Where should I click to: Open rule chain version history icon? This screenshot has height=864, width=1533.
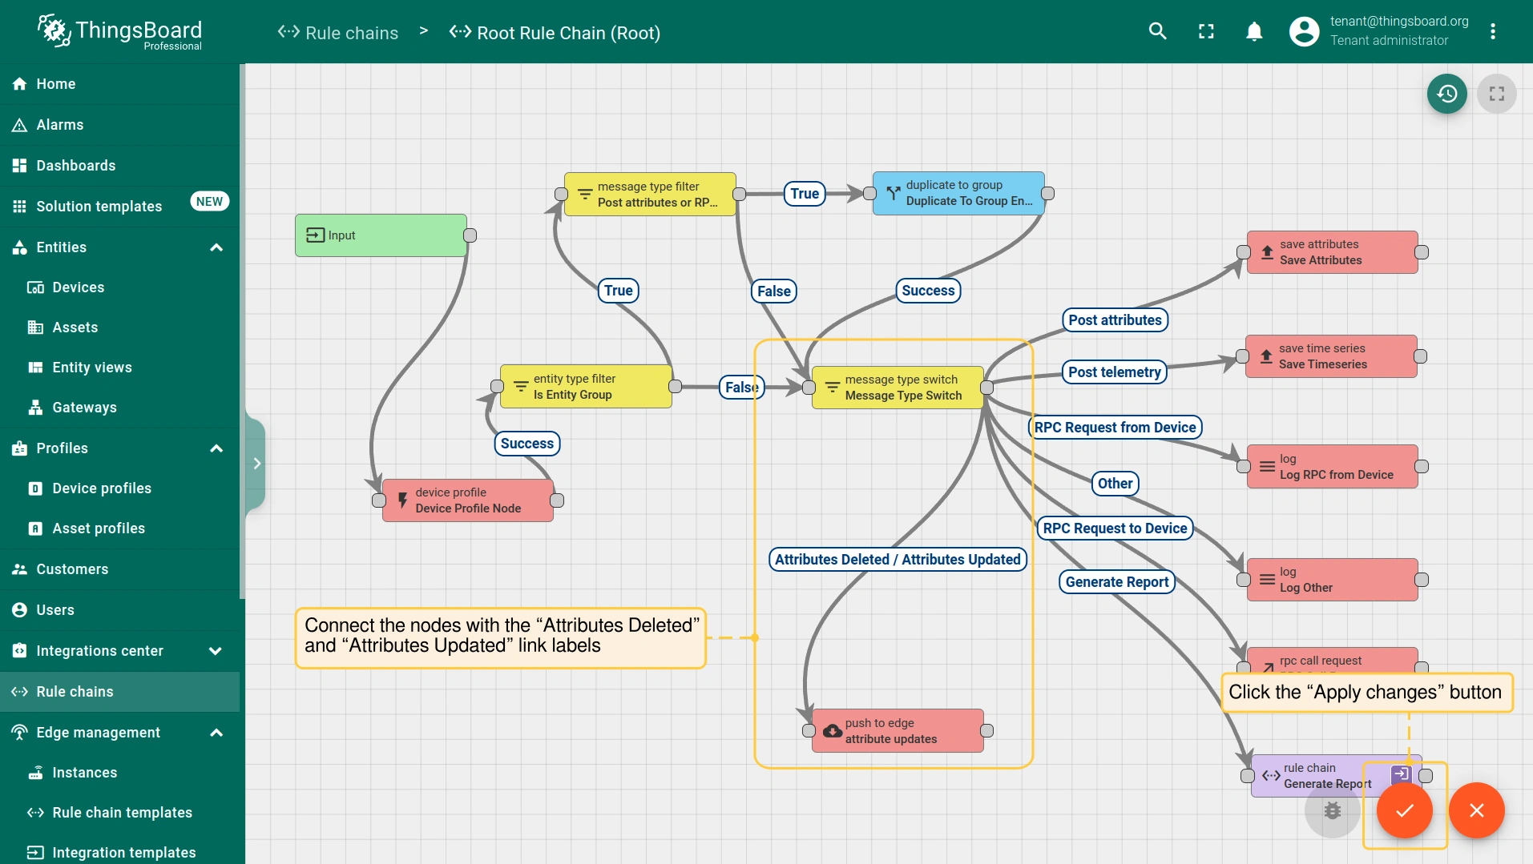1446,94
